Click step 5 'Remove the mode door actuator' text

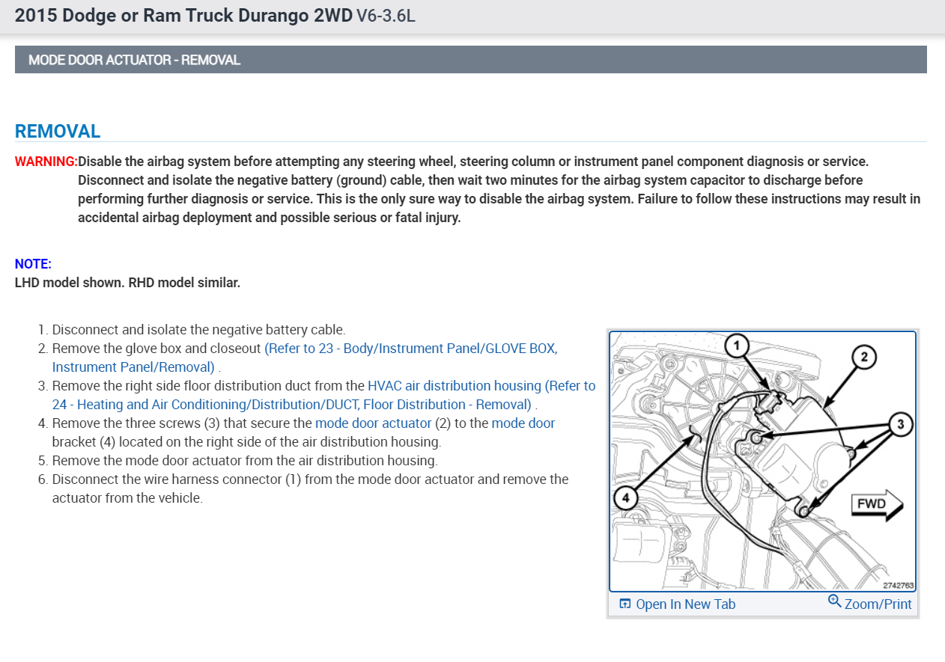245,461
